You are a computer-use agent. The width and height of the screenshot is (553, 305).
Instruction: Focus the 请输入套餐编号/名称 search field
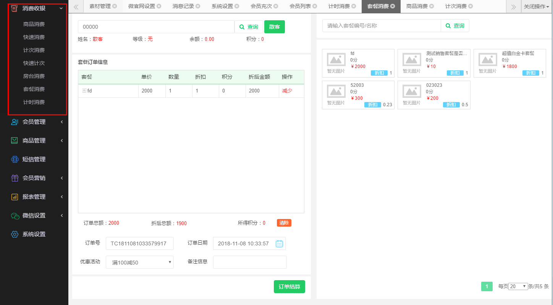coord(382,26)
